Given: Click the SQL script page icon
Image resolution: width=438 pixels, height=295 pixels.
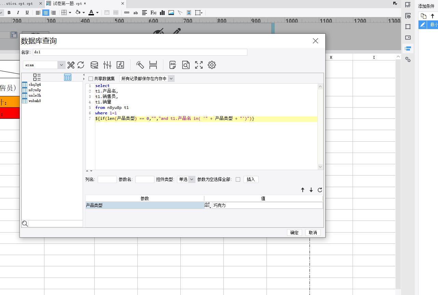Looking at the screenshot, I should click(173, 65).
